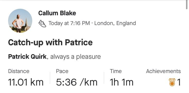Open the Catch-up with Patrice activity title
This screenshot has width=189, height=93.
[x=50, y=42]
